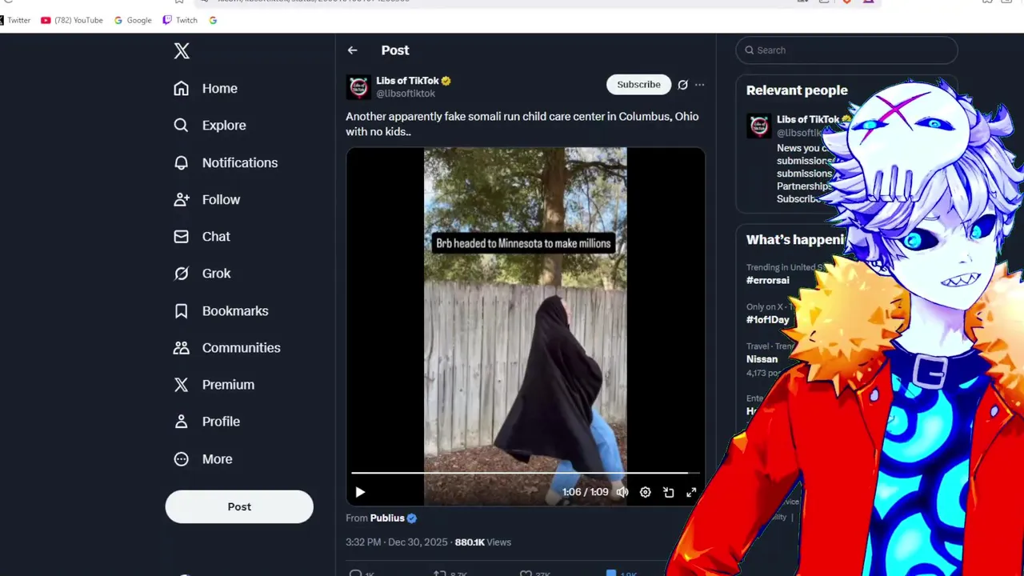Click the X logo in the sidebar
The height and width of the screenshot is (576, 1024).
tap(182, 51)
